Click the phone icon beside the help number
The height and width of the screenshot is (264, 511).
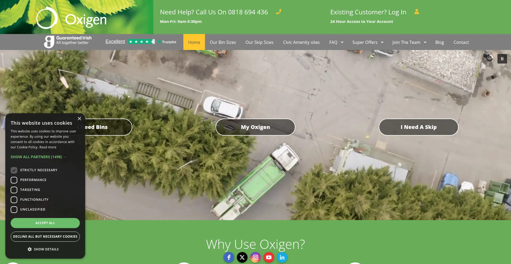pyautogui.click(x=278, y=12)
